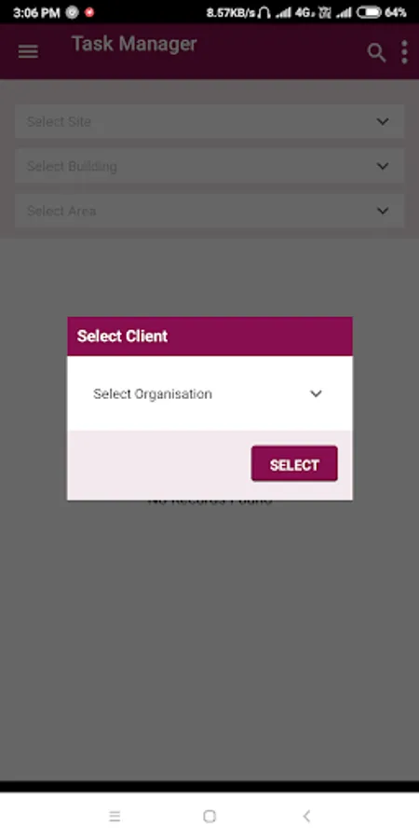Open the three-dot overflow menu
This screenshot has height=839, width=419.
pos(405,52)
